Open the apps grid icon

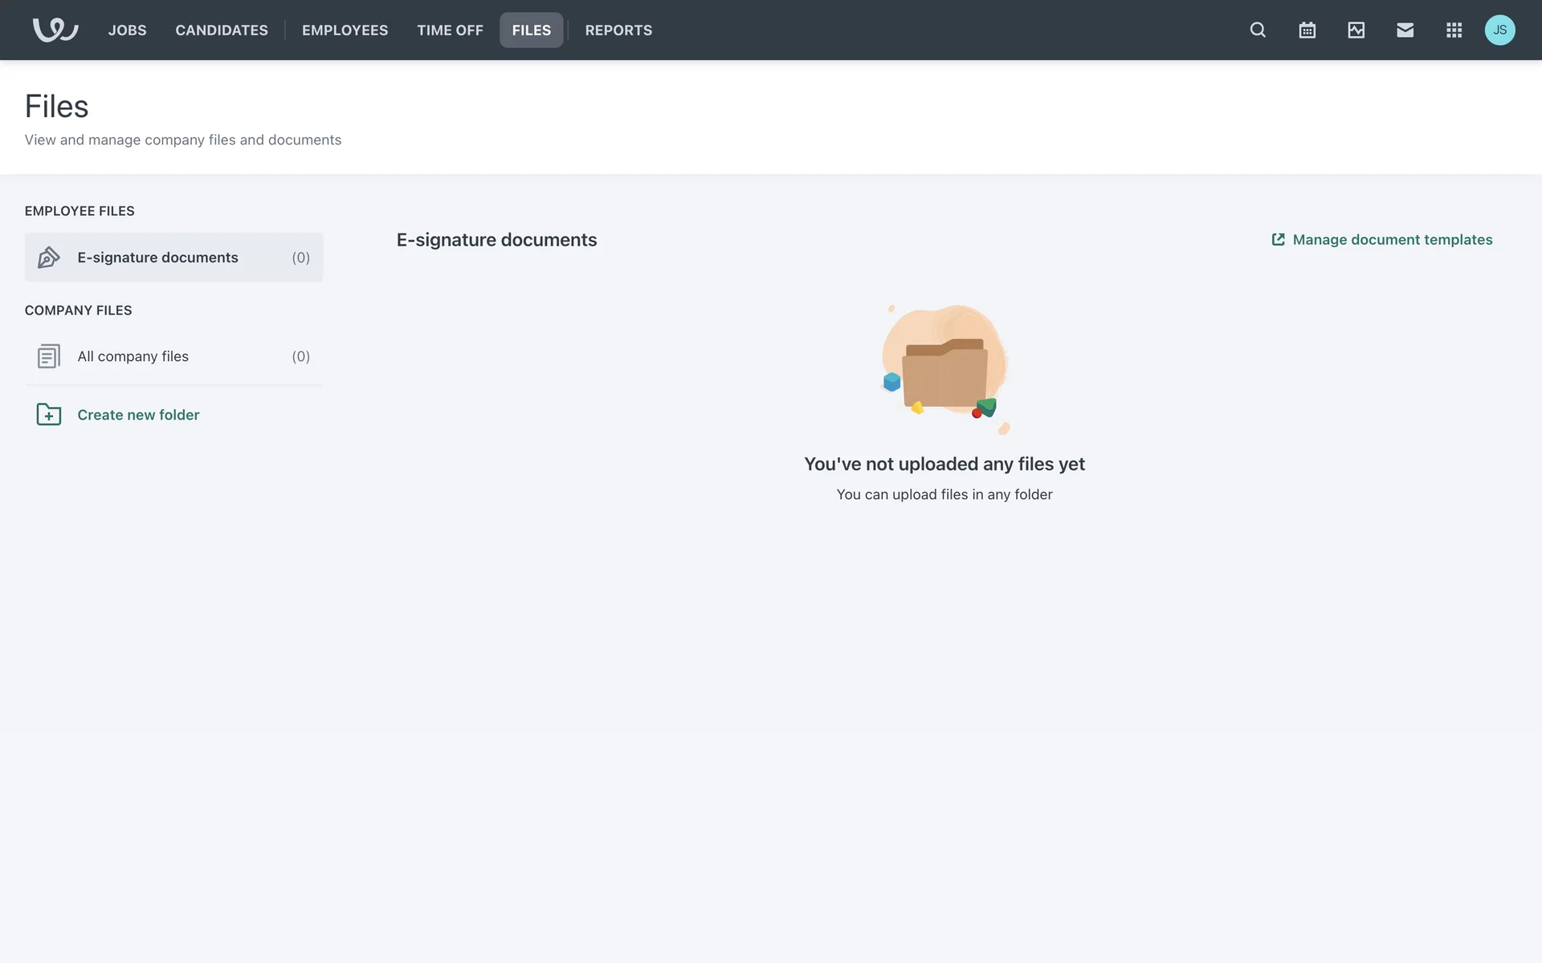point(1454,30)
